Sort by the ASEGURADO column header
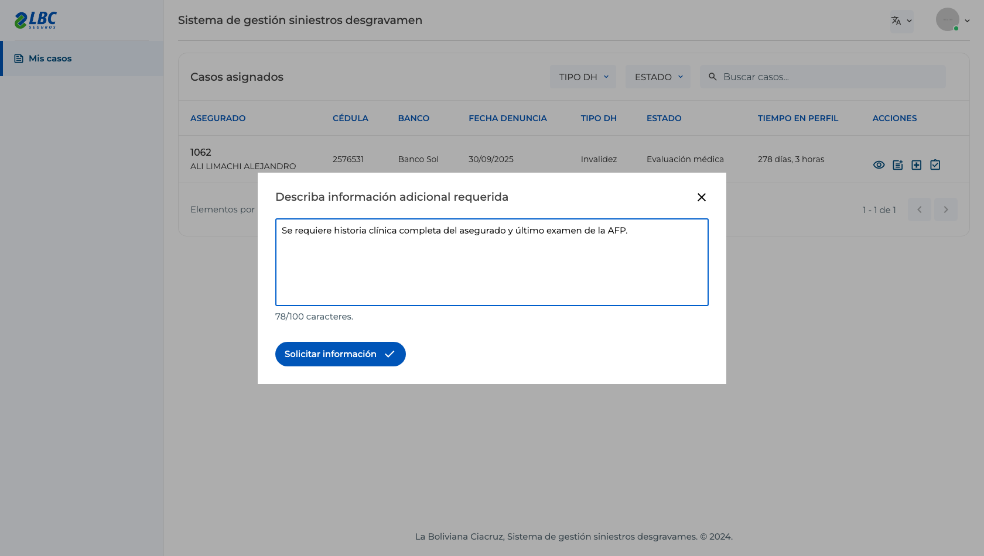Screen dimensions: 984x556 218,118
